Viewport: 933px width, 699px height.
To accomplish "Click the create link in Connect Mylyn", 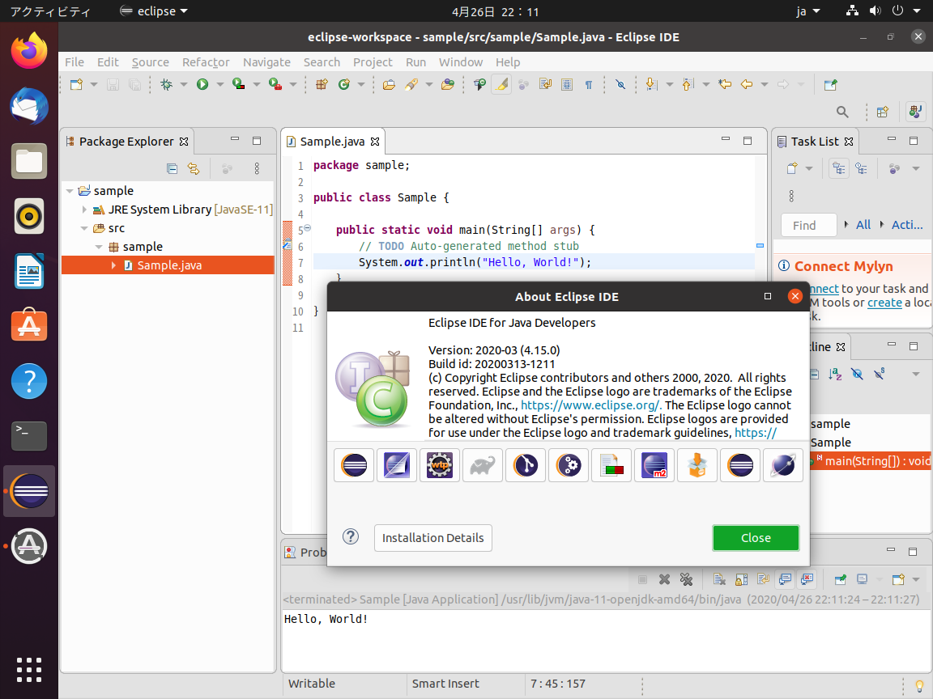I will point(884,303).
